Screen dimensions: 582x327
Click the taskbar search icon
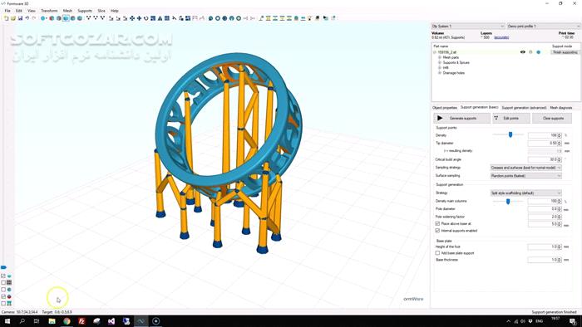(22, 321)
